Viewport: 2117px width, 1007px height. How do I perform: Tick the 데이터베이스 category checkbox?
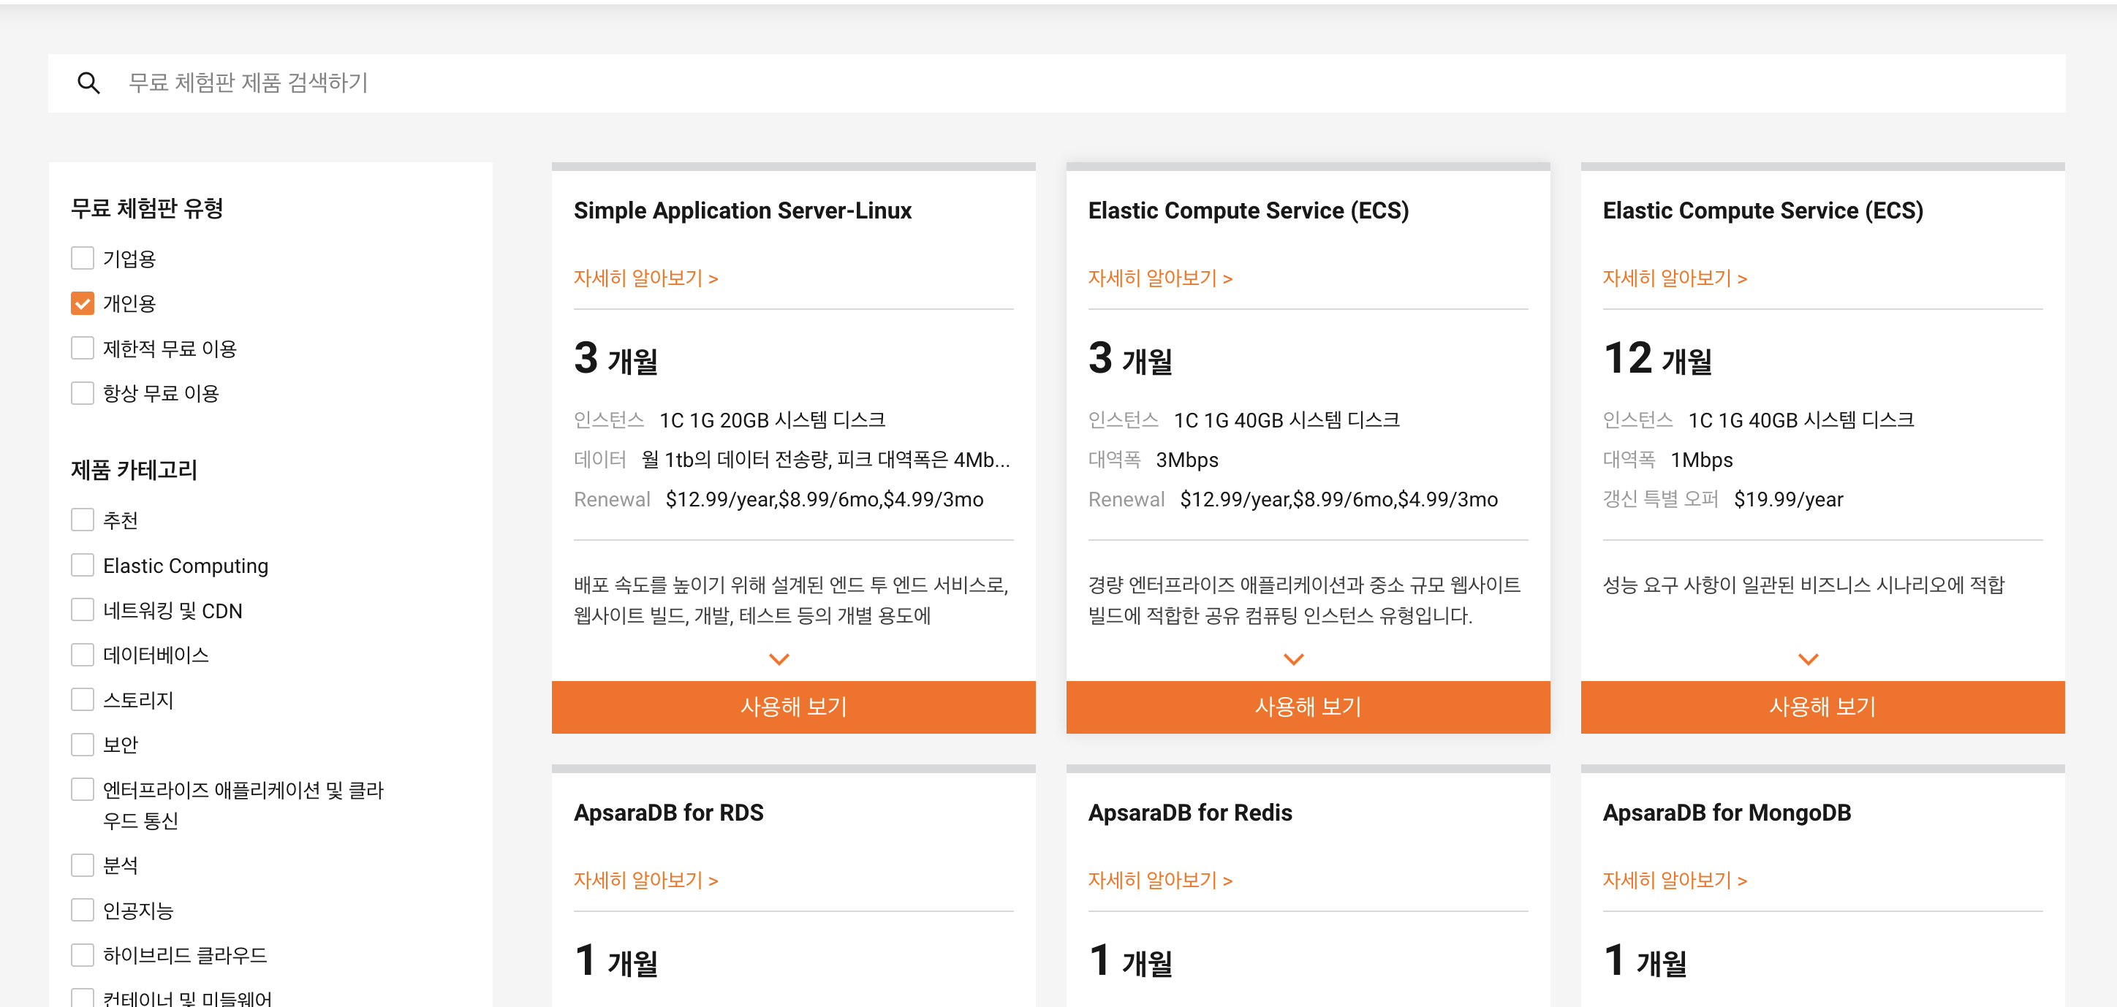tap(82, 655)
